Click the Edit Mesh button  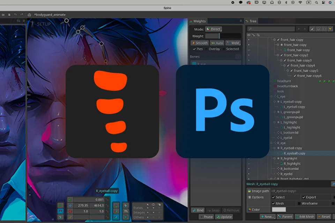(x=305, y=217)
